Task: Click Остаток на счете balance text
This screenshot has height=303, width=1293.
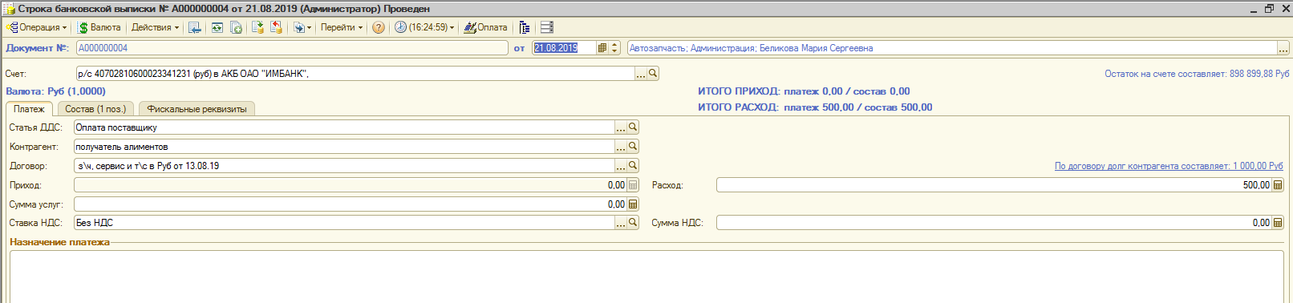Action: click(x=1197, y=74)
